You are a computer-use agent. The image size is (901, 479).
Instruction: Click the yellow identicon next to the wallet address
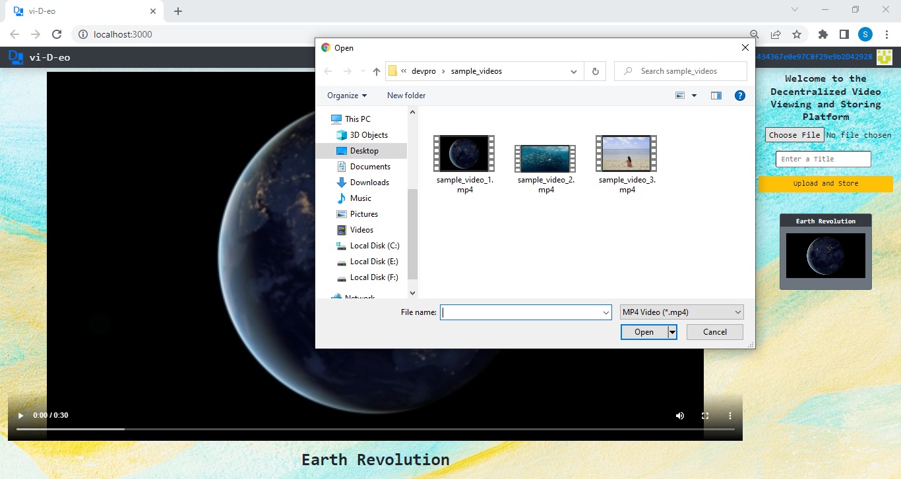884,57
